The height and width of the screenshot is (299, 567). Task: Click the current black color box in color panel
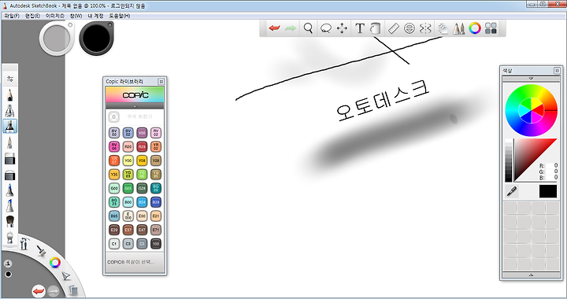pos(548,191)
